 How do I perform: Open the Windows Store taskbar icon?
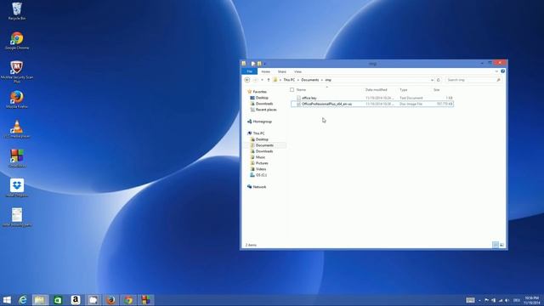point(58,300)
